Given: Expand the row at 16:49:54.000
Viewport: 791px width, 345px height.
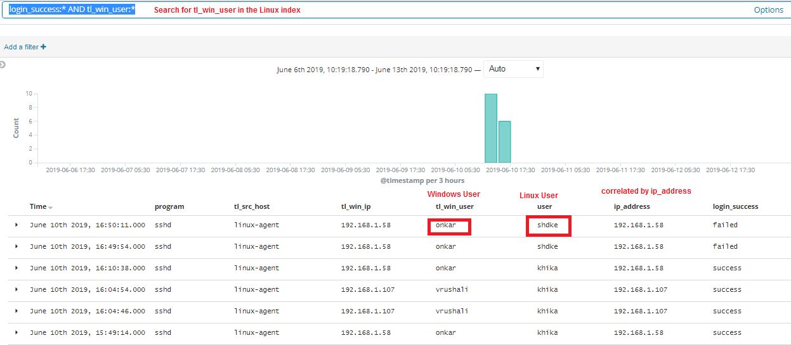Looking at the screenshot, I should (x=16, y=247).
